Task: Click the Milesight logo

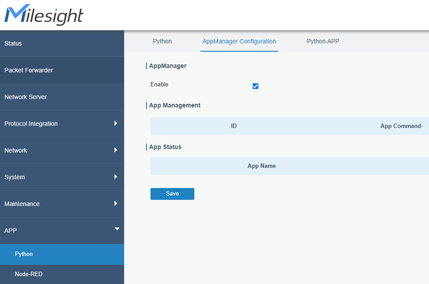Action: [44, 15]
